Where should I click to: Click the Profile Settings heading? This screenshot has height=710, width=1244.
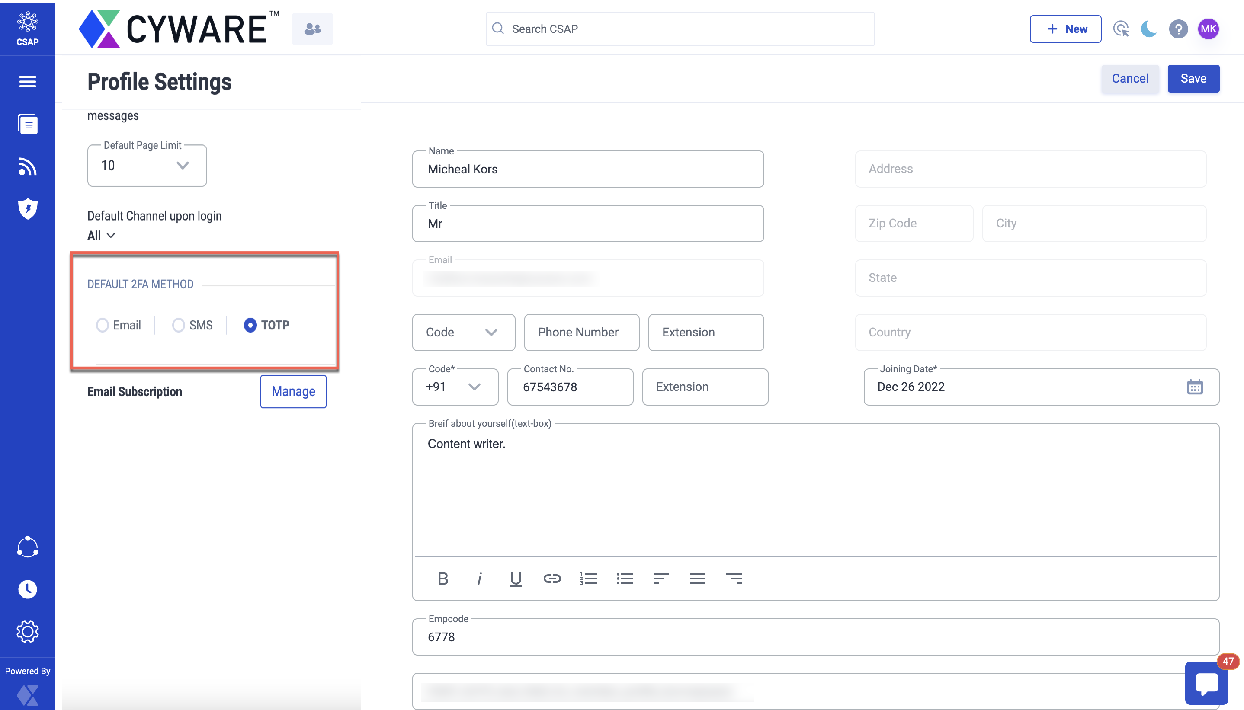click(160, 81)
